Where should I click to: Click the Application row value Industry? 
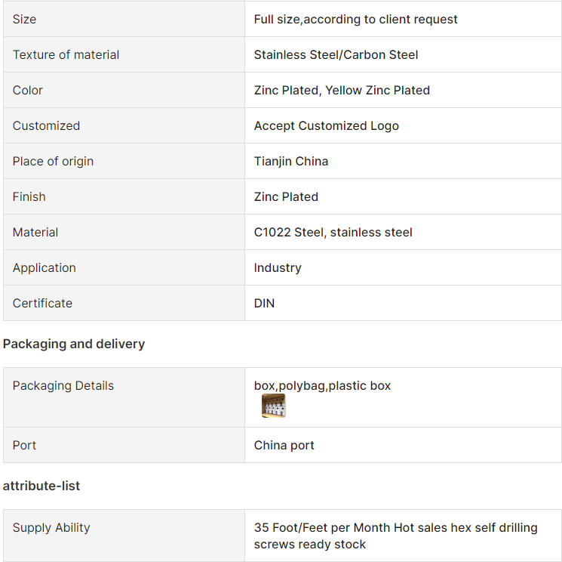(278, 267)
